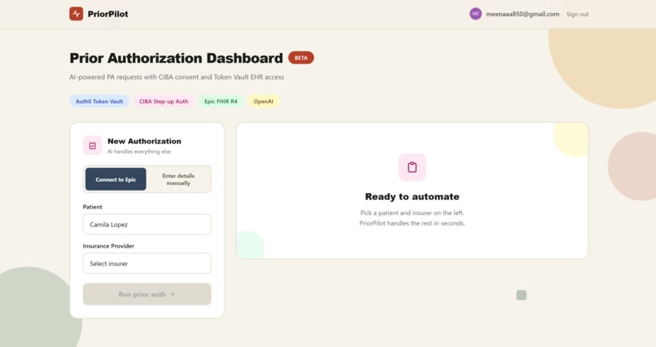656x347 pixels.
Task: Click the Insurance Provider label
Action: tap(108, 246)
